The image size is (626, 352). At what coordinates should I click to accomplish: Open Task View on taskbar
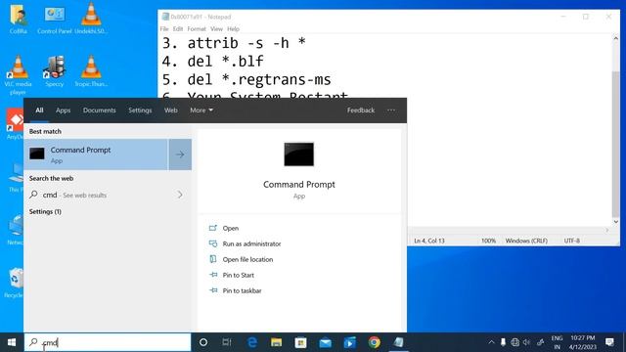pos(227,342)
